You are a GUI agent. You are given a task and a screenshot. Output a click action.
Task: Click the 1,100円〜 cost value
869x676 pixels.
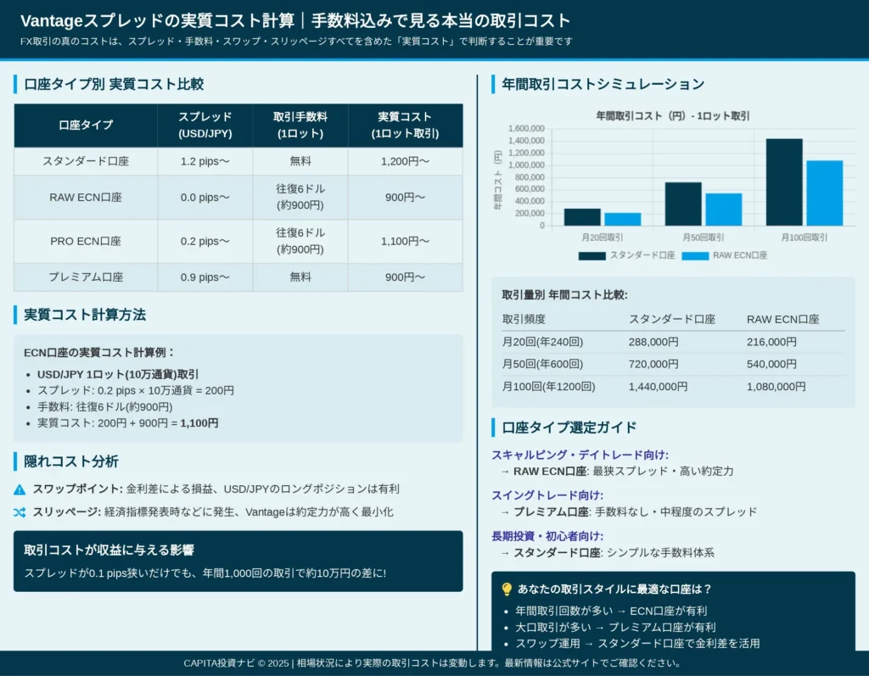coord(405,241)
